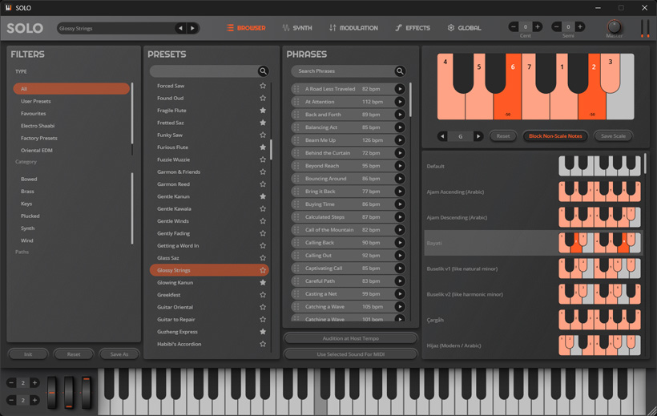Screen dimensions: 657x416
Task: Click Use Selected Sound For MIDI
Action: click(350, 354)
